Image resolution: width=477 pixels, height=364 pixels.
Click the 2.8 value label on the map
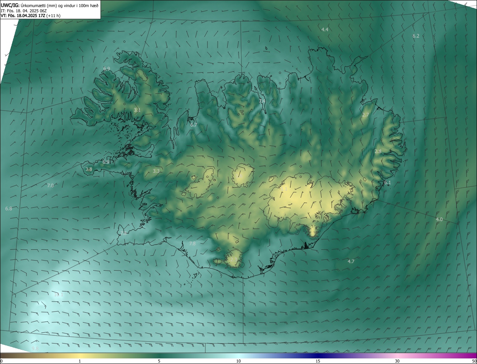click(x=378, y=151)
